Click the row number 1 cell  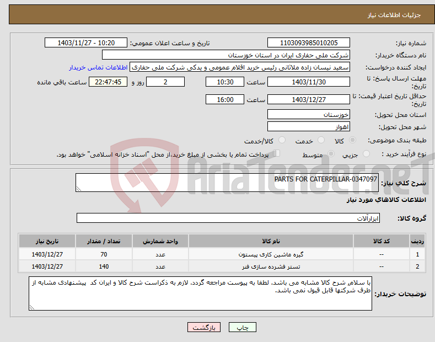[417, 254]
